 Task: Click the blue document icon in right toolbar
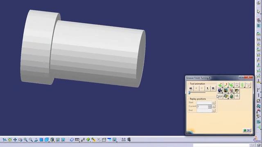[x=258, y=26]
